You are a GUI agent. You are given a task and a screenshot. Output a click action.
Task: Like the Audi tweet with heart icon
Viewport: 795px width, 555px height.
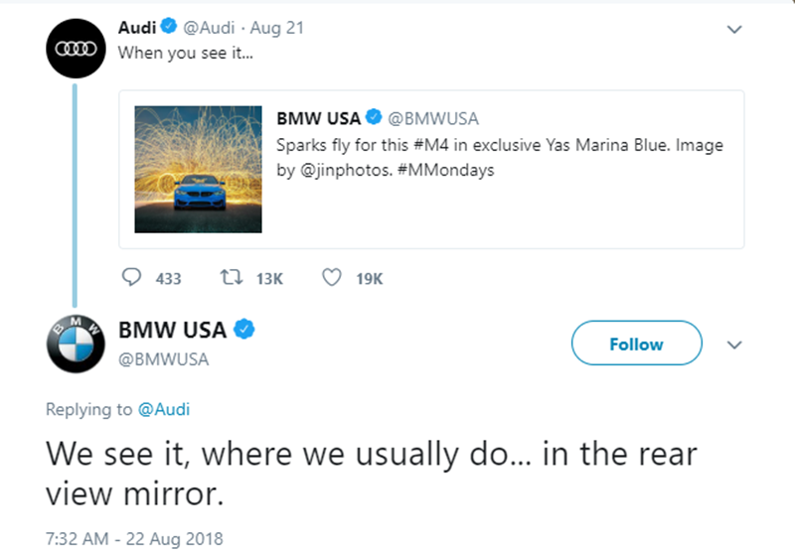[x=332, y=278]
